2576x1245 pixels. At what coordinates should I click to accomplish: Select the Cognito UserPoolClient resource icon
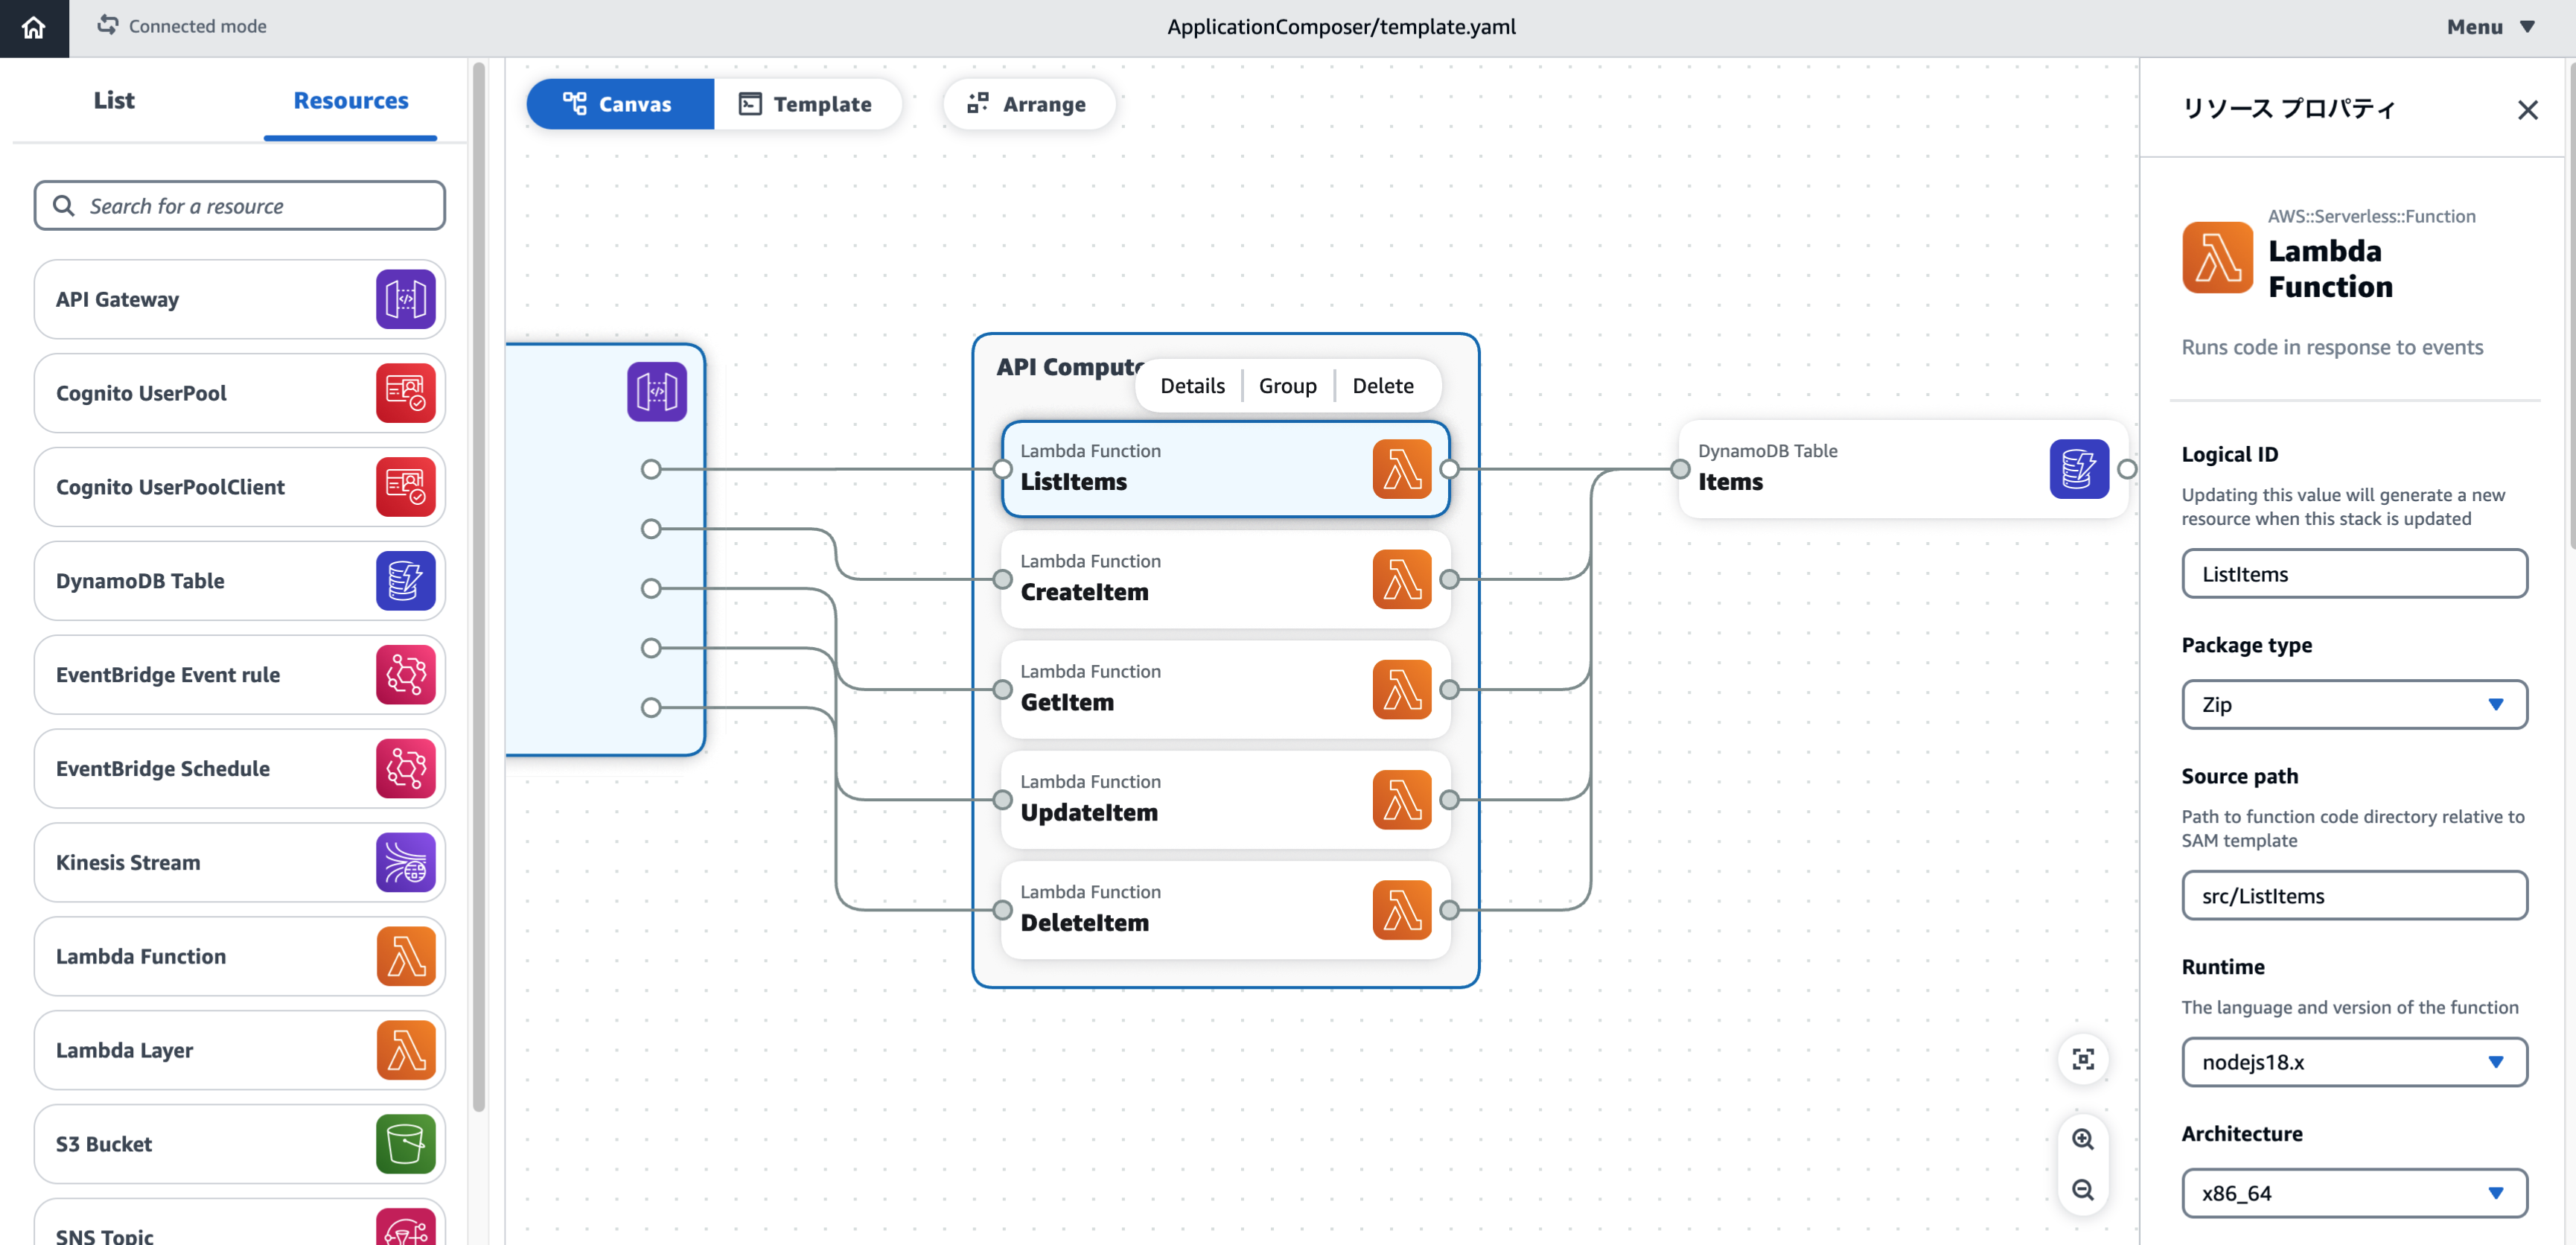click(405, 487)
